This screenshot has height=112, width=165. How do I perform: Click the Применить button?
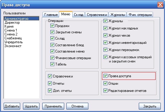53,106
